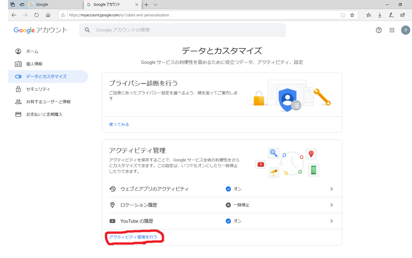This screenshot has width=412, height=258.
Task: Click the 一時停止 paused status
Action: (x=237, y=205)
